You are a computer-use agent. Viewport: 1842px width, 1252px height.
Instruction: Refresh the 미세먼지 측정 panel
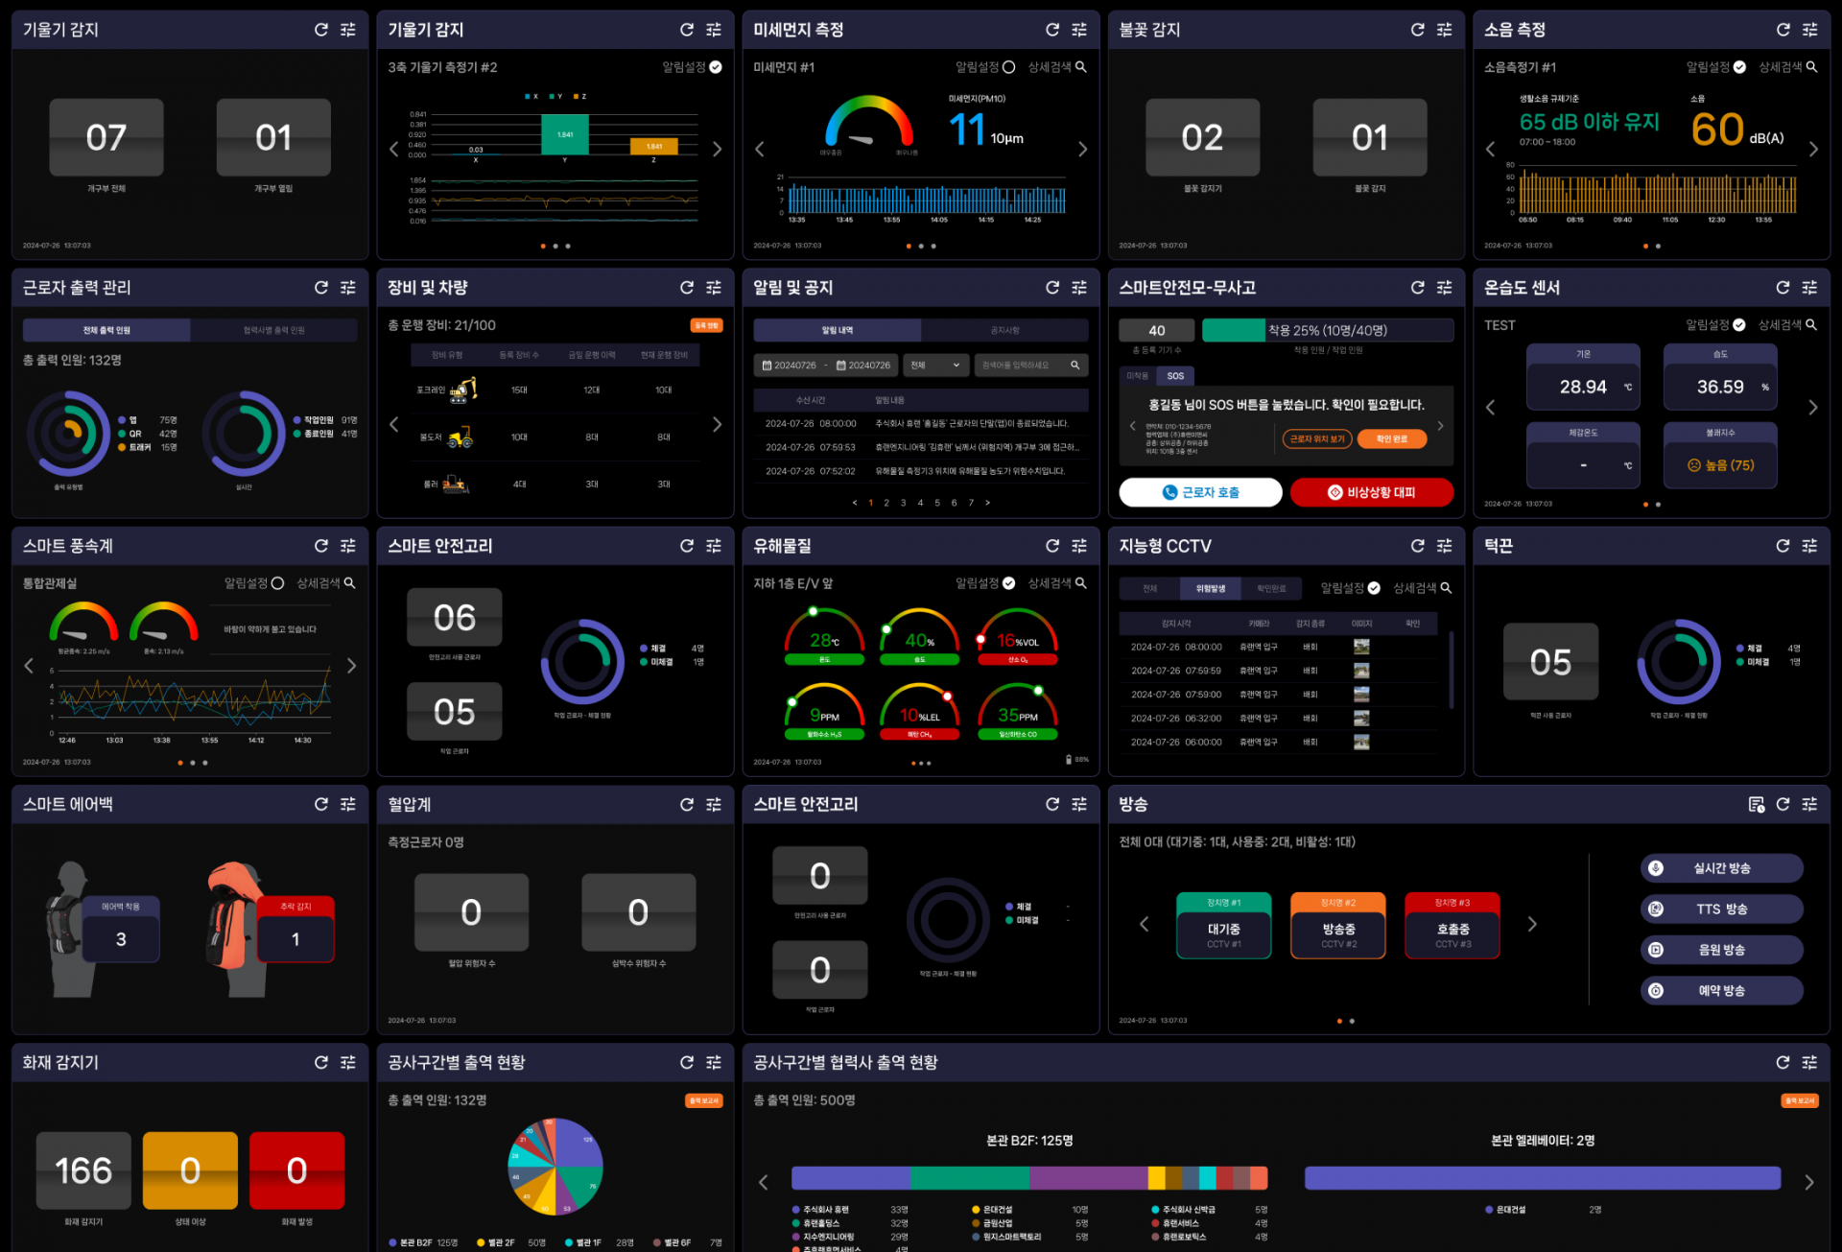point(1052,30)
